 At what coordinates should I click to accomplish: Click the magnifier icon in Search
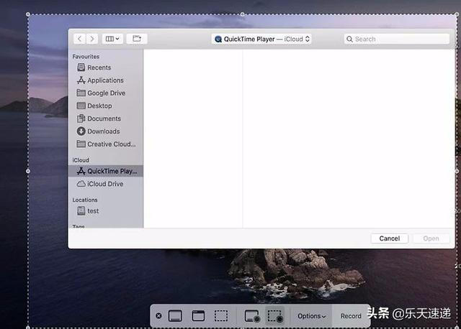click(349, 39)
